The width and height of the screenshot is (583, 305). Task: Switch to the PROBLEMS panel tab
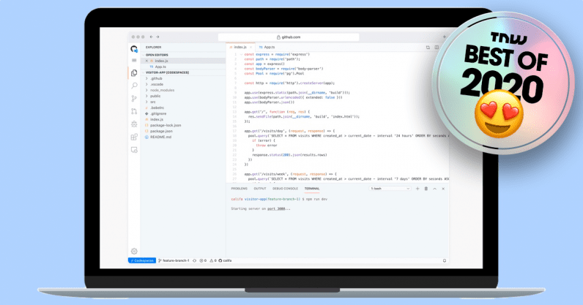point(239,189)
